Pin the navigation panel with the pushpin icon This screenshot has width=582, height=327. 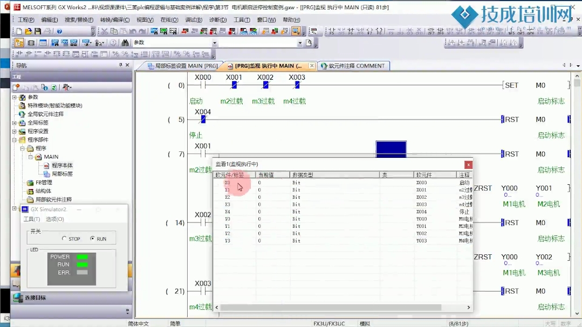[x=121, y=65]
